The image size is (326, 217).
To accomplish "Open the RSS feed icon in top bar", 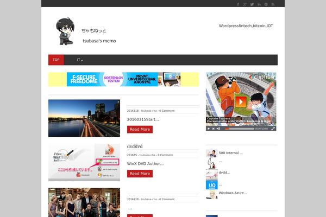I will point(273,4).
